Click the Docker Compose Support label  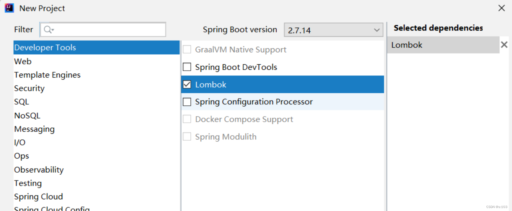244,119
